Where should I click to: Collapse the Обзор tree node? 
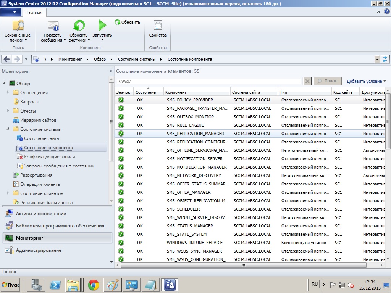4,83
